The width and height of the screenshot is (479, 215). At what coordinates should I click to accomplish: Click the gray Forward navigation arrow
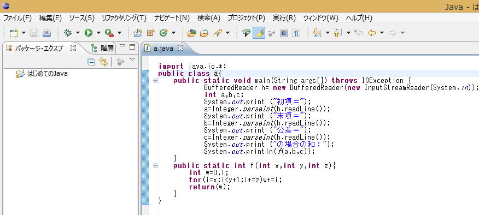tap(393, 33)
